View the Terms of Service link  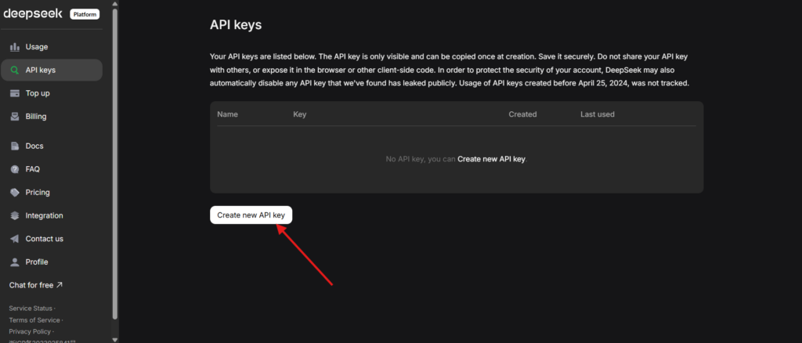(x=34, y=320)
